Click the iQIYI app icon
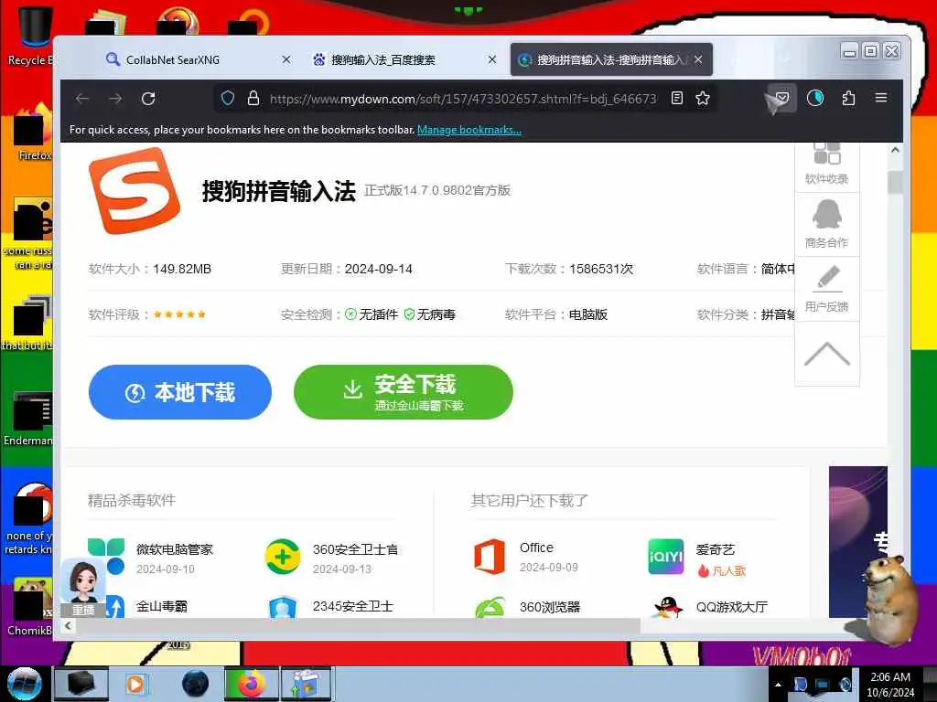The width and height of the screenshot is (937, 702). click(666, 557)
